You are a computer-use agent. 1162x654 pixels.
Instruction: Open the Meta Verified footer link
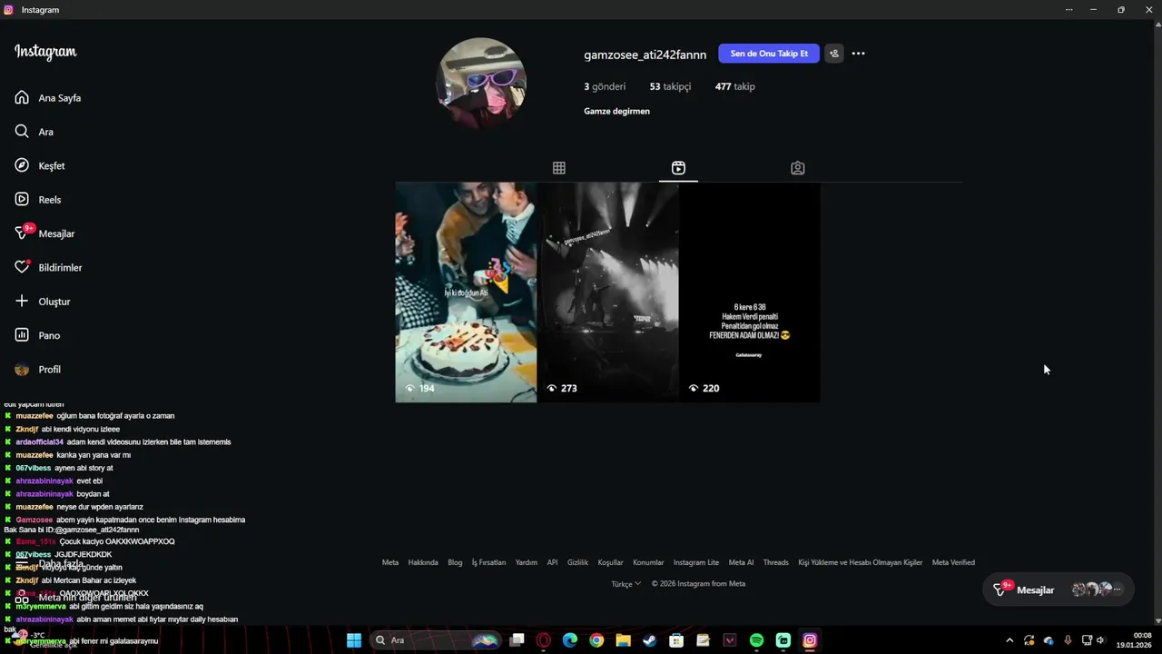coord(953,562)
